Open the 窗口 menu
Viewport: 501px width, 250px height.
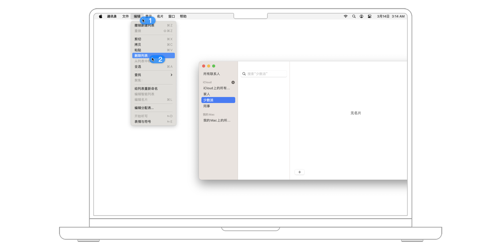[x=172, y=16]
